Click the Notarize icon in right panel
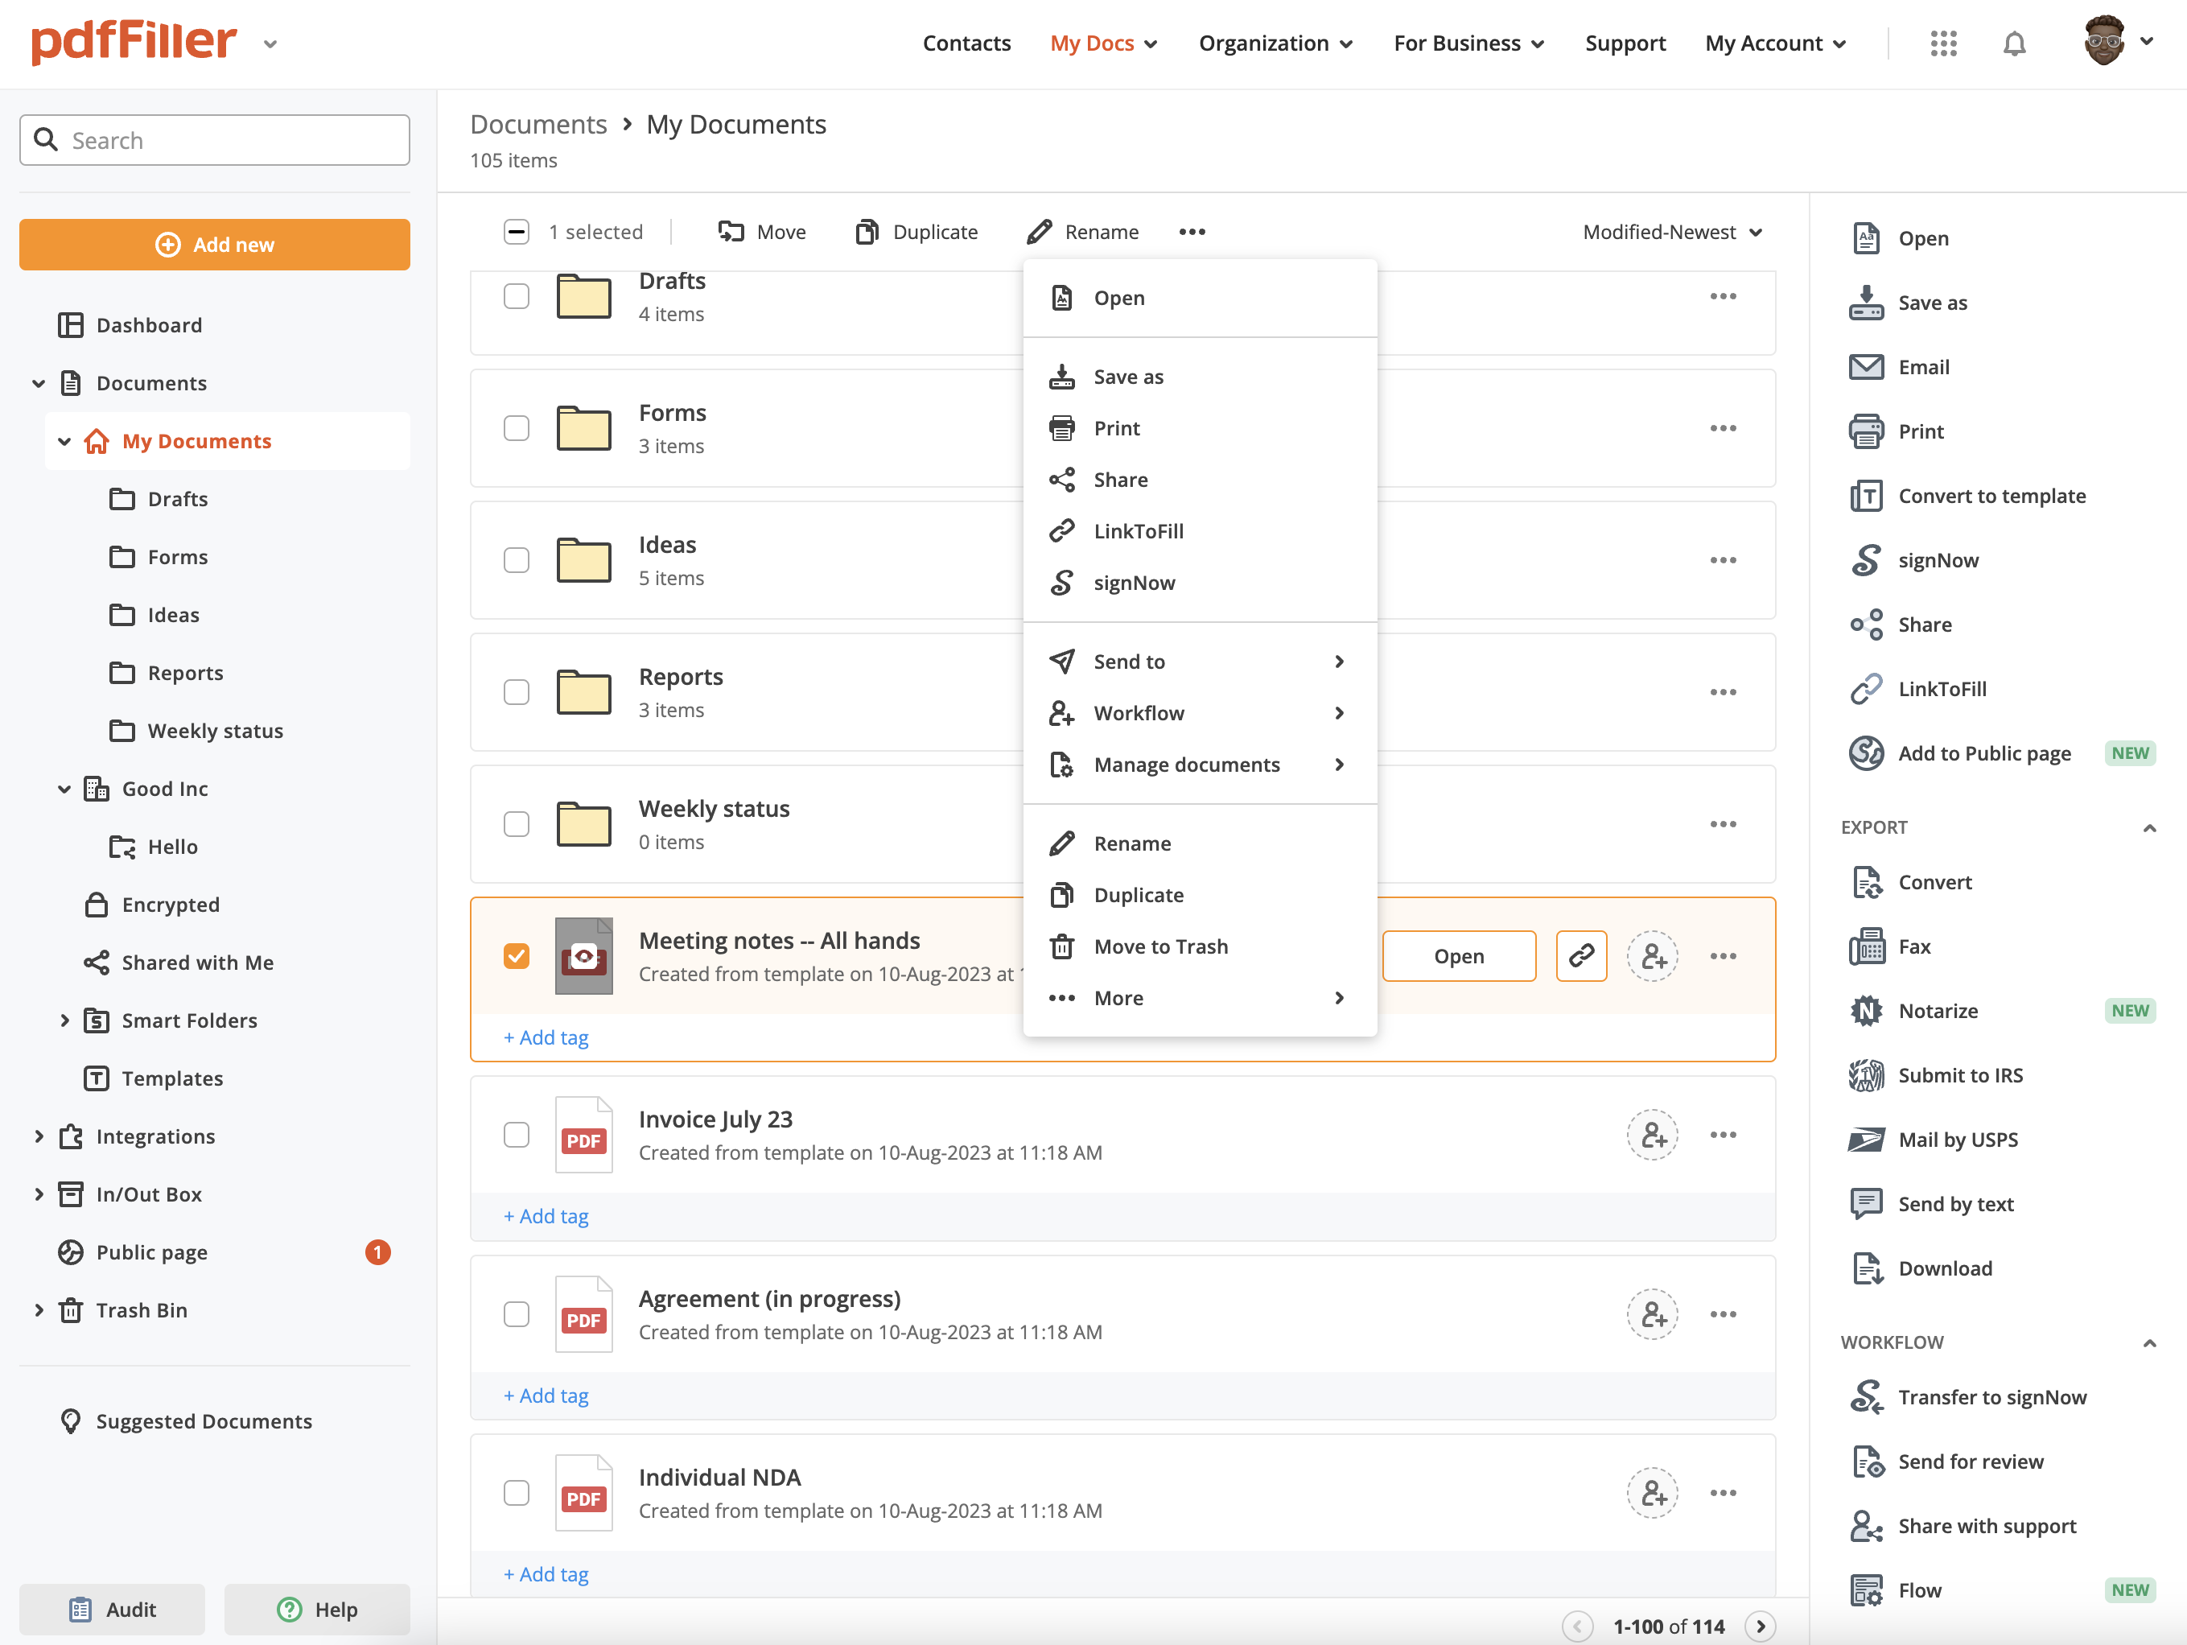Screen dimensions: 2187x1645 coord(1866,1011)
